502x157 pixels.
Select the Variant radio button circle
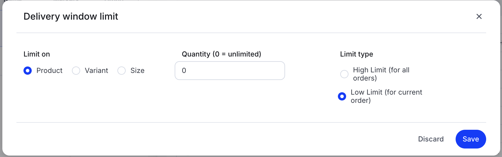(x=76, y=71)
